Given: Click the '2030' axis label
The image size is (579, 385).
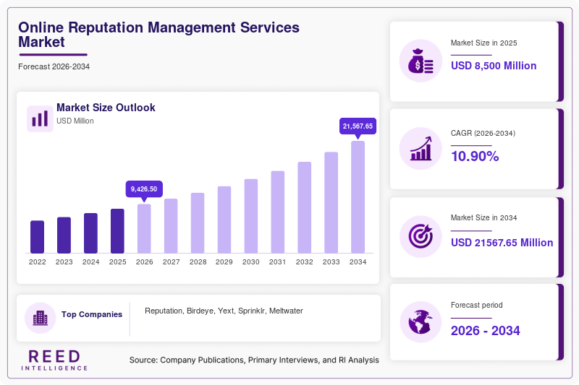Looking at the screenshot, I should pyautogui.click(x=251, y=262).
